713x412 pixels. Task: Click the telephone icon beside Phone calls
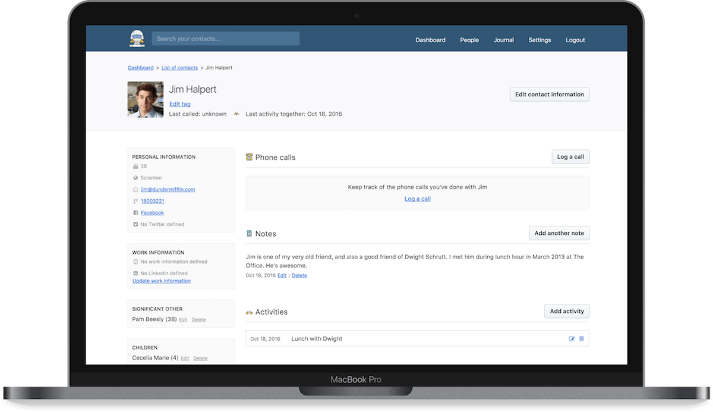coord(250,157)
